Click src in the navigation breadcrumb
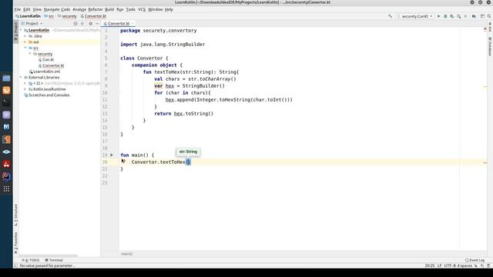The height and width of the screenshot is (277, 493). 49,16
